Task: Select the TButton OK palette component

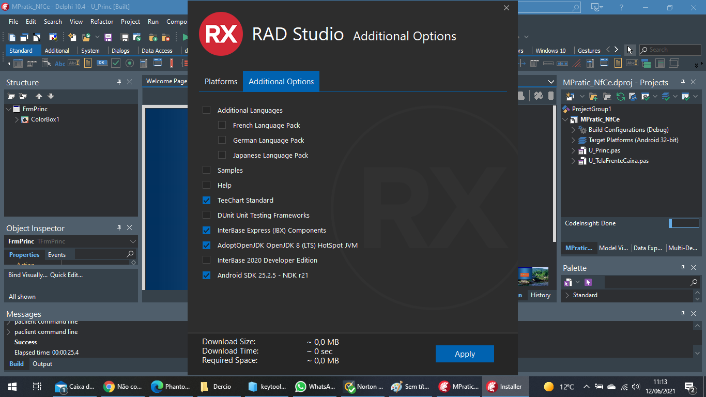Action: 102,63
